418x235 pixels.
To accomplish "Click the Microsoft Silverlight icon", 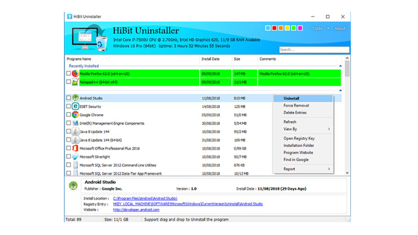I will click(75, 157).
